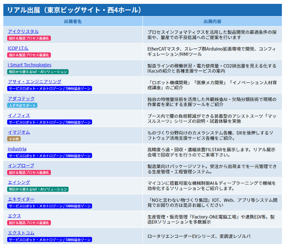Click the red tag under アイクリスタル
The image size is (287, 244).
(29, 38)
